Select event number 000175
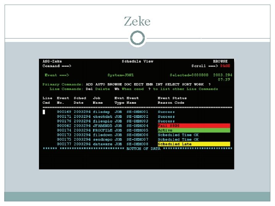The height and width of the screenshot is (206, 275). [64, 140]
